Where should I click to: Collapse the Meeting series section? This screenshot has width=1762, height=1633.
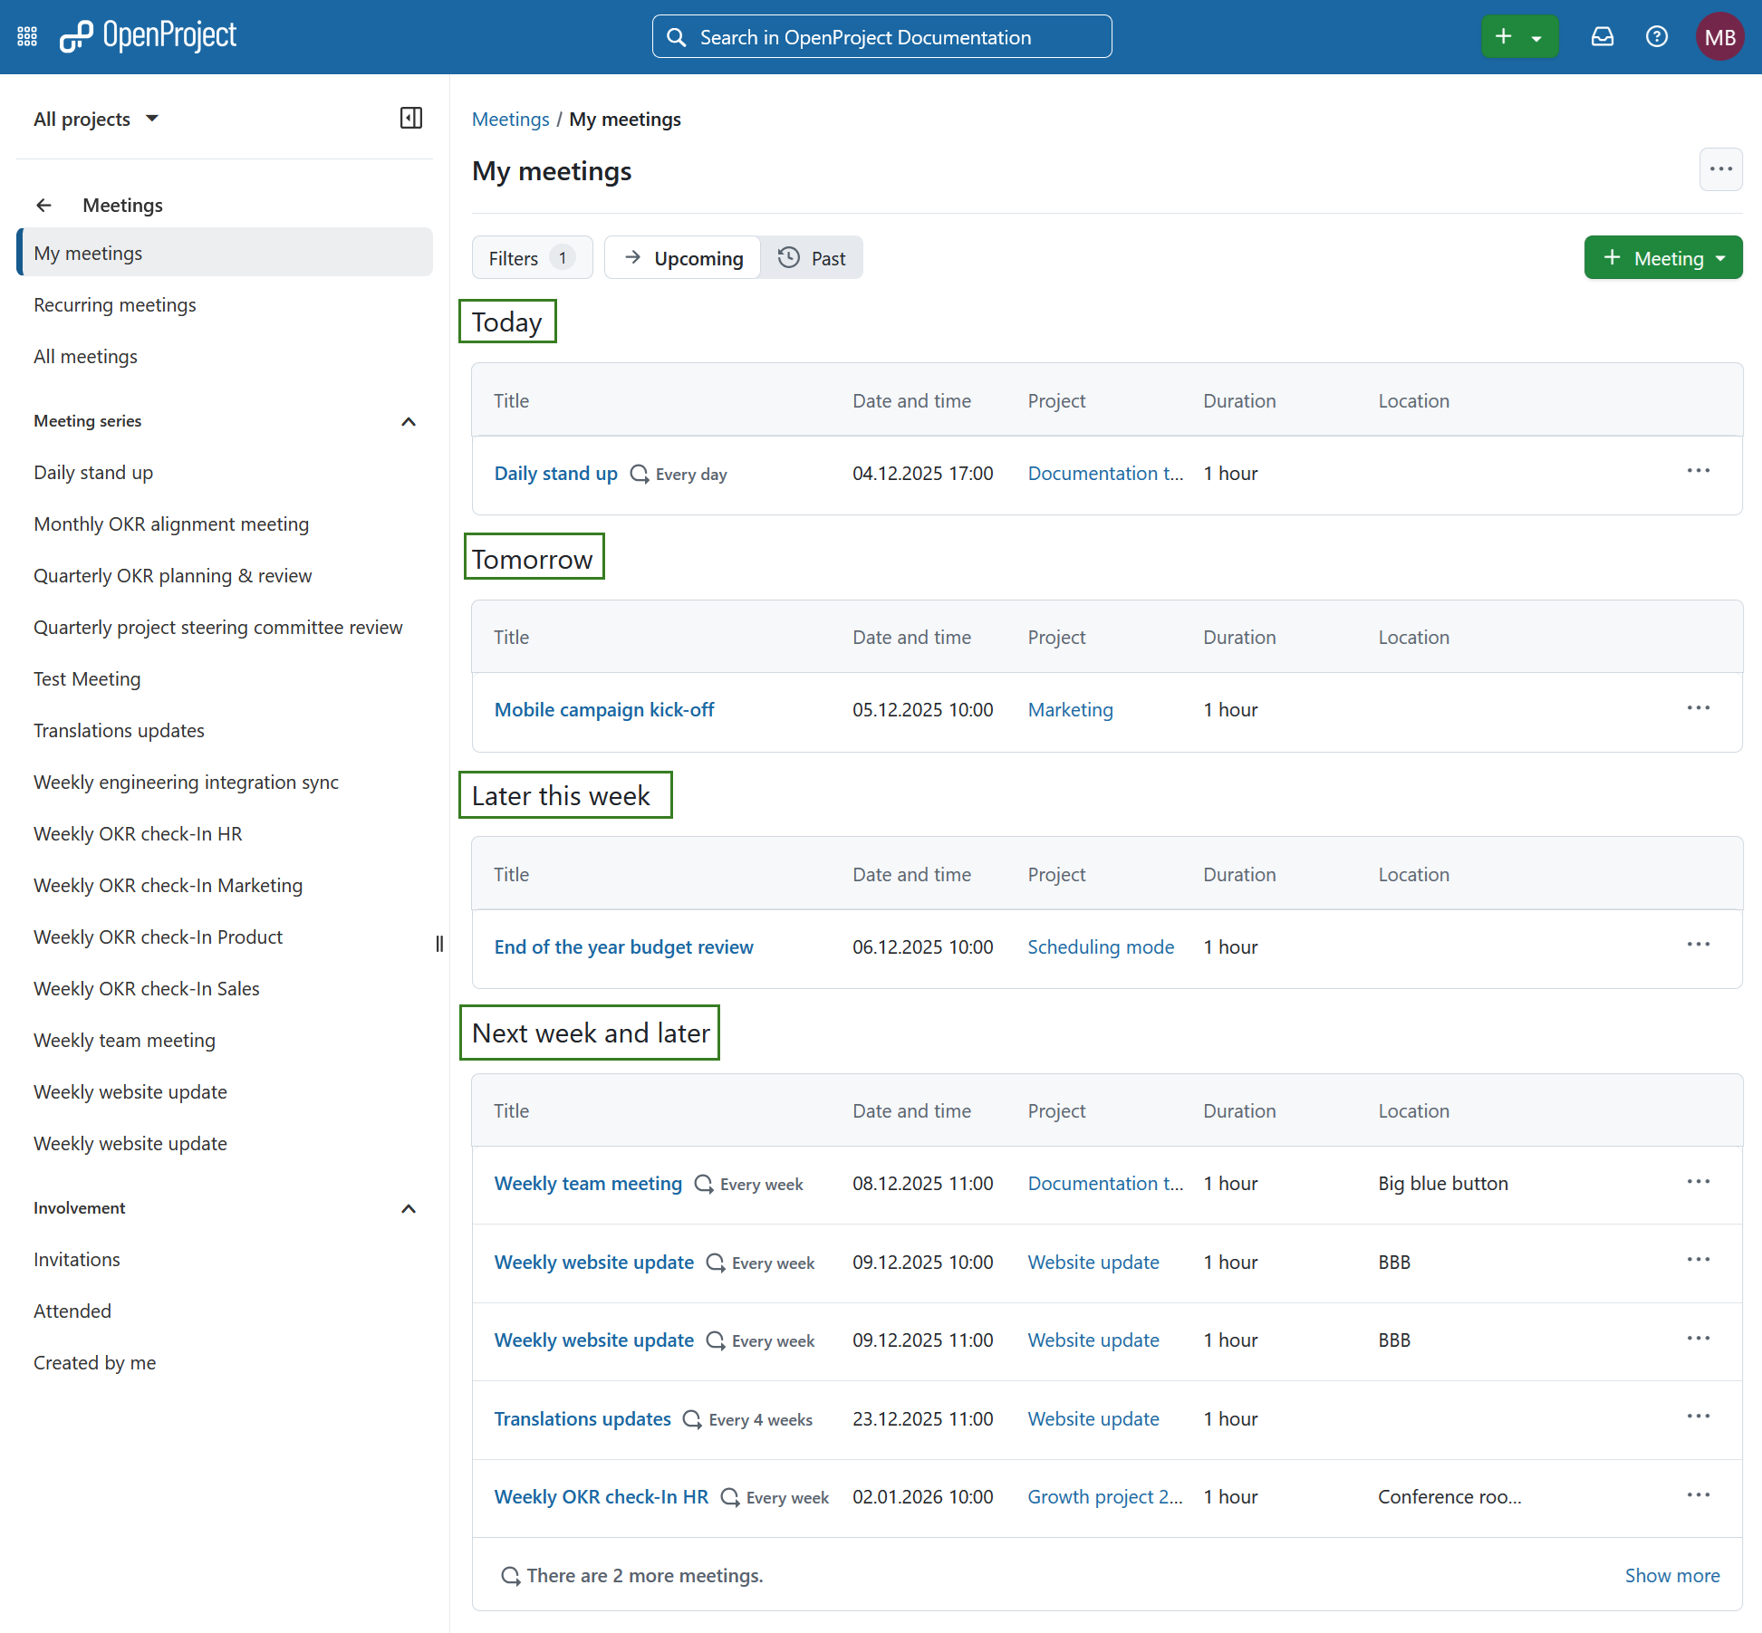(x=409, y=421)
